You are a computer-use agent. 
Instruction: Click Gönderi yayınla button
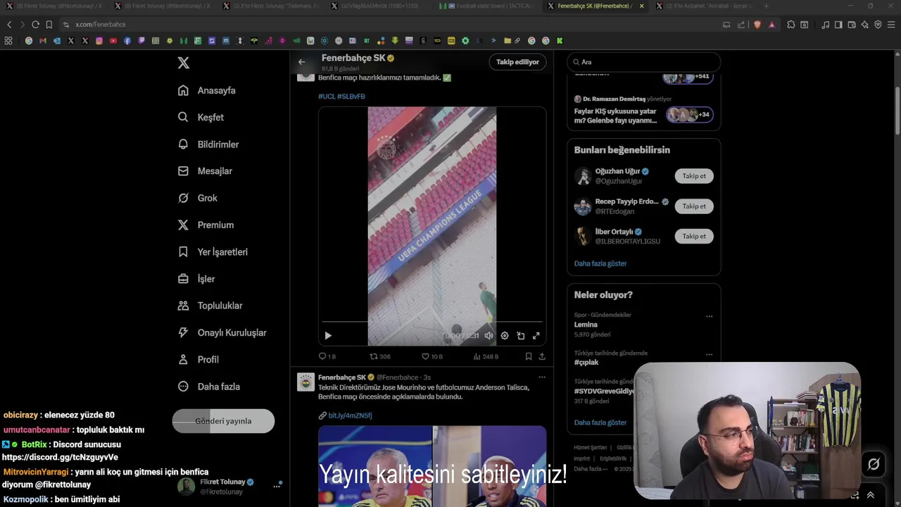(x=223, y=421)
